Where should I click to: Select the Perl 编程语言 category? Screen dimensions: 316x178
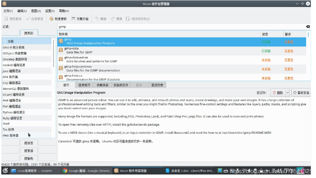pyautogui.click(x=27, y=106)
